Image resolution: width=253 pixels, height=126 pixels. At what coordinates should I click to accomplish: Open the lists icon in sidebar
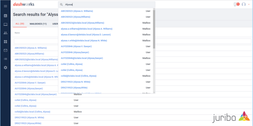[5, 59]
